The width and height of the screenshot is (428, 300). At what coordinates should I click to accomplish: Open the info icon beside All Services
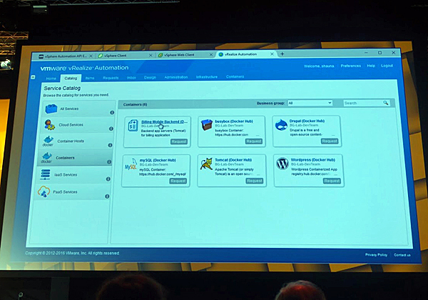(112, 112)
